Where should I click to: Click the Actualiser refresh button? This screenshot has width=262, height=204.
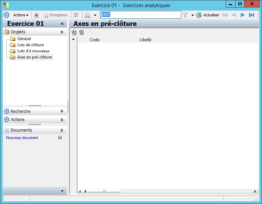[208, 15]
